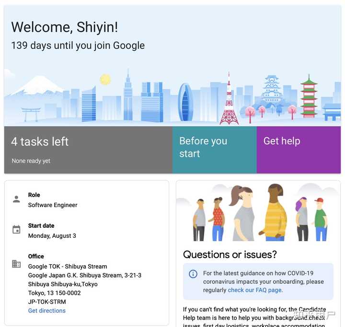This screenshot has width=345, height=327.
Task: Click the building icon beside Office
Action: tap(16, 264)
